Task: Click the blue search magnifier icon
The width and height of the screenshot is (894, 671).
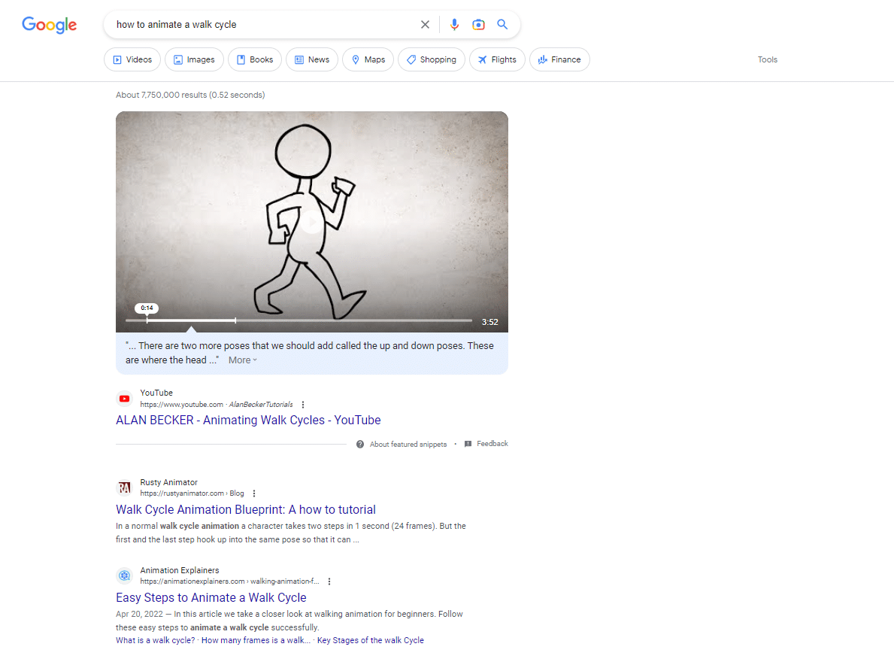Action: [x=502, y=25]
